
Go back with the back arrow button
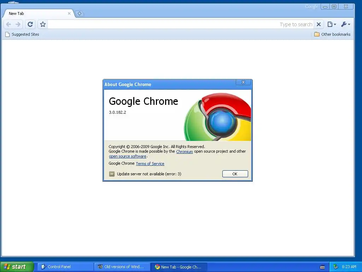pyautogui.click(x=8, y=24)
